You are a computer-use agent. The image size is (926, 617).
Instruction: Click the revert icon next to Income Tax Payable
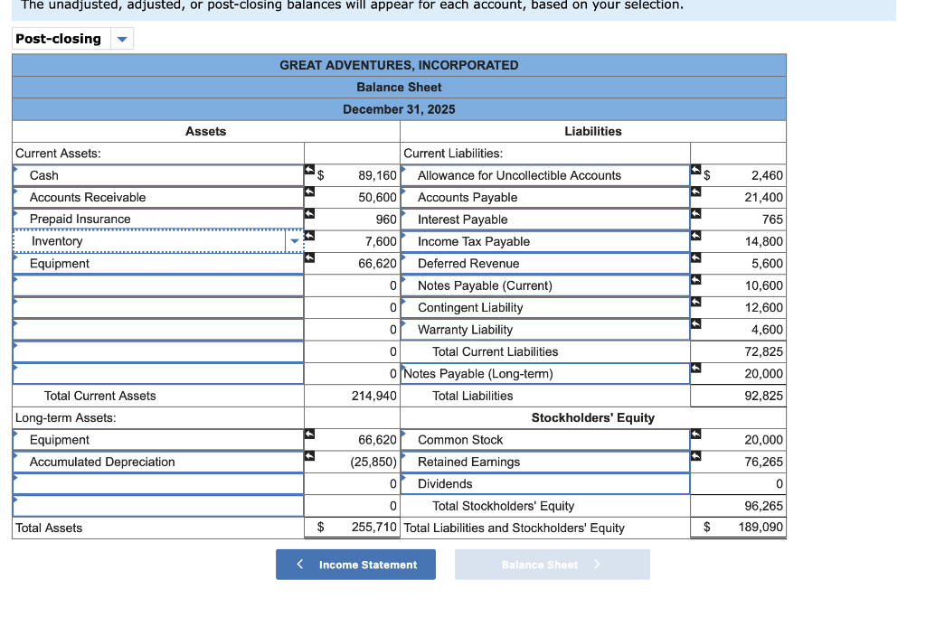(694, 237)
